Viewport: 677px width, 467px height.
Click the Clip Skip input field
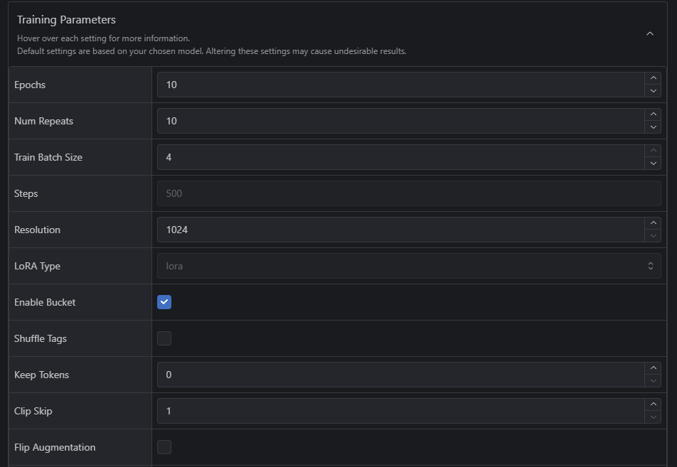pyautogui.click(x=398, y=411)
